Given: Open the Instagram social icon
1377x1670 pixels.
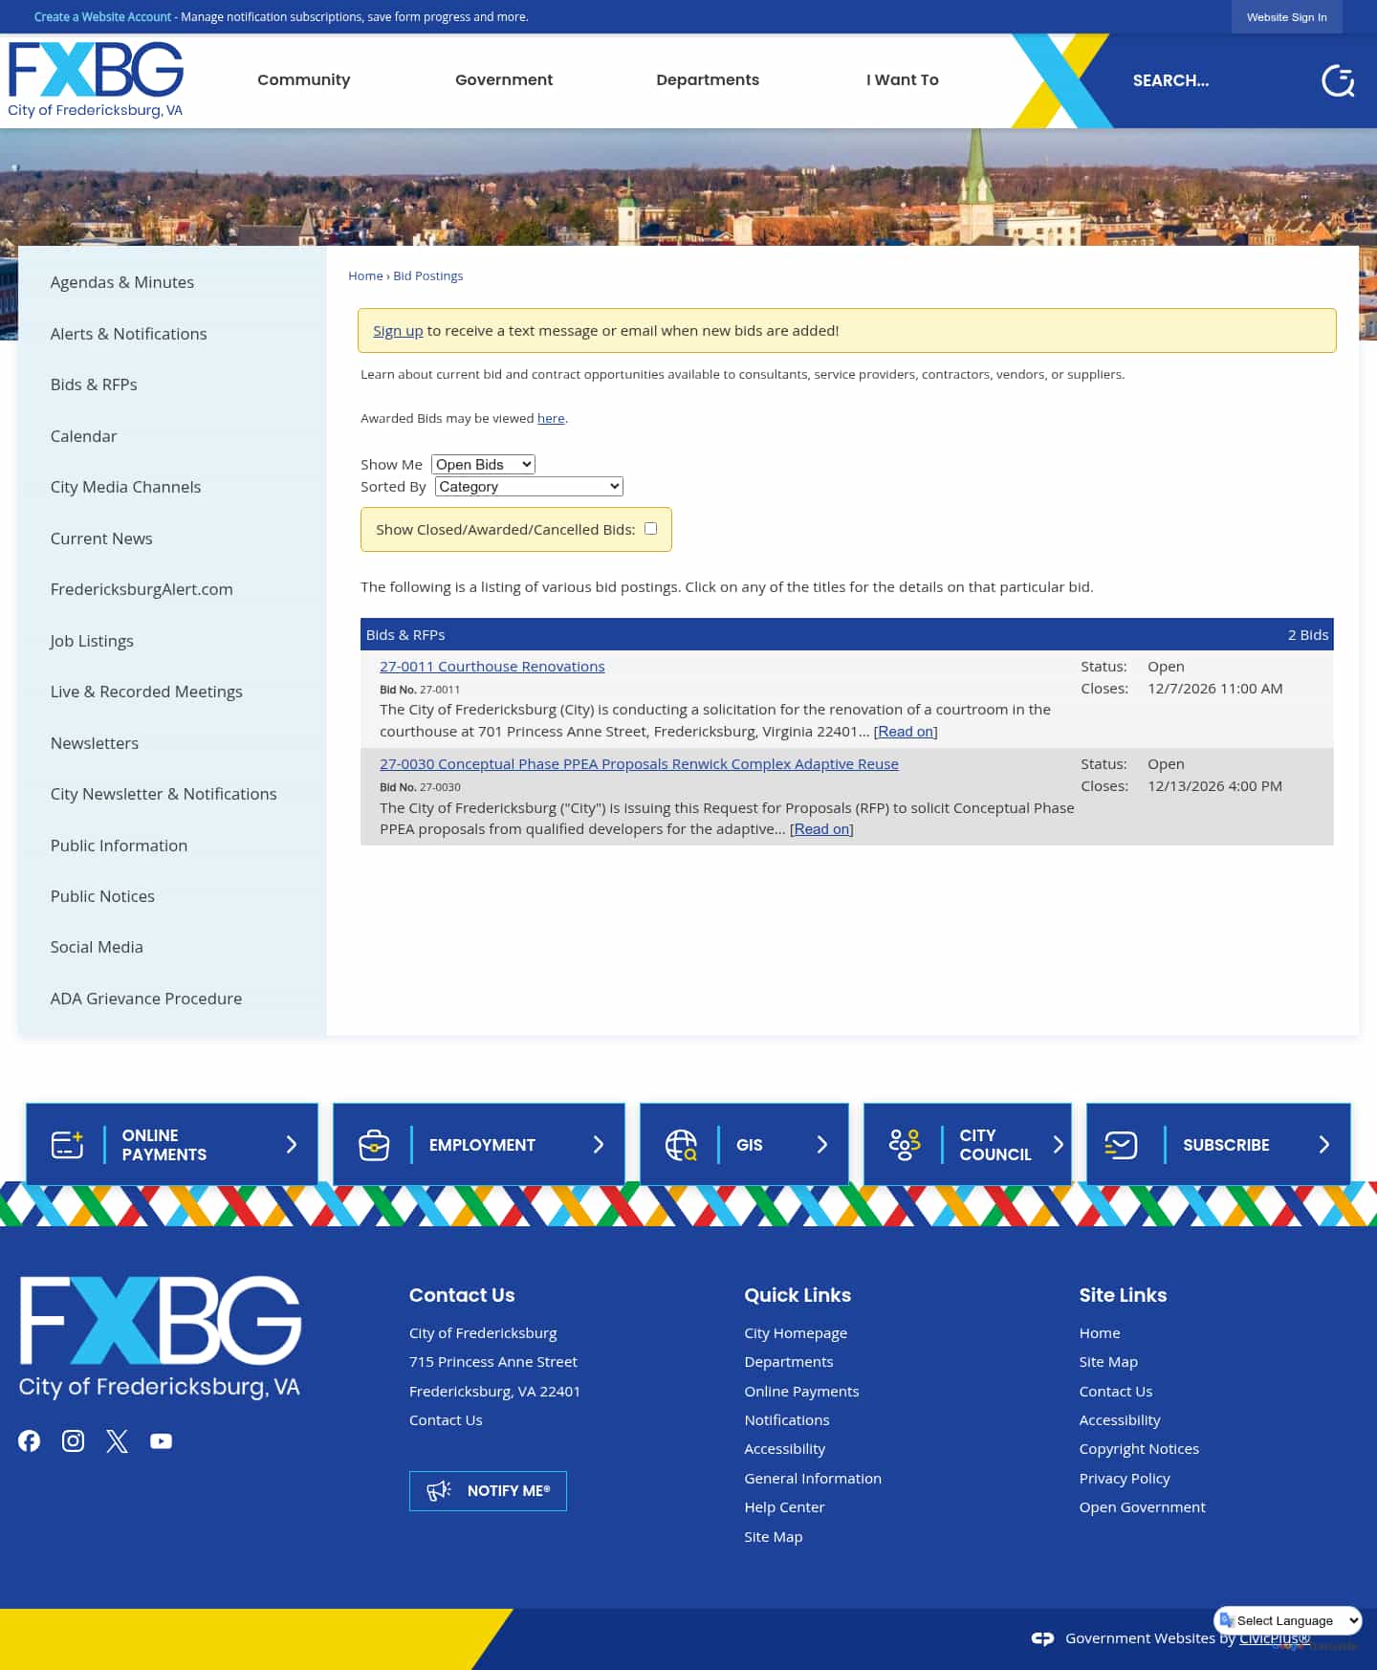Looking at the screenshot, I should [74, 1440].
